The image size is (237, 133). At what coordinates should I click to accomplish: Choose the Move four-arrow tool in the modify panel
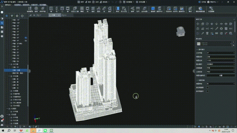(198, 24)
